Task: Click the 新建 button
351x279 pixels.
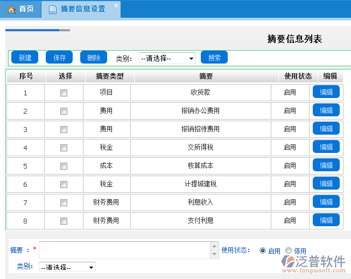Action: (25, 58)
